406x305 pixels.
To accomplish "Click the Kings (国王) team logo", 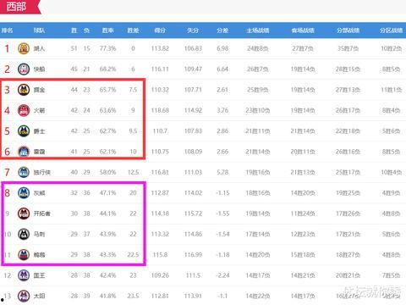I will 24,275.
